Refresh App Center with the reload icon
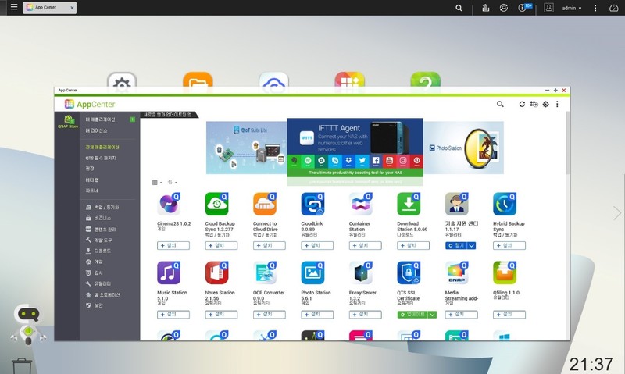This screenshot has width=625, height=374. pyautogui.click(x=522, y=104)
